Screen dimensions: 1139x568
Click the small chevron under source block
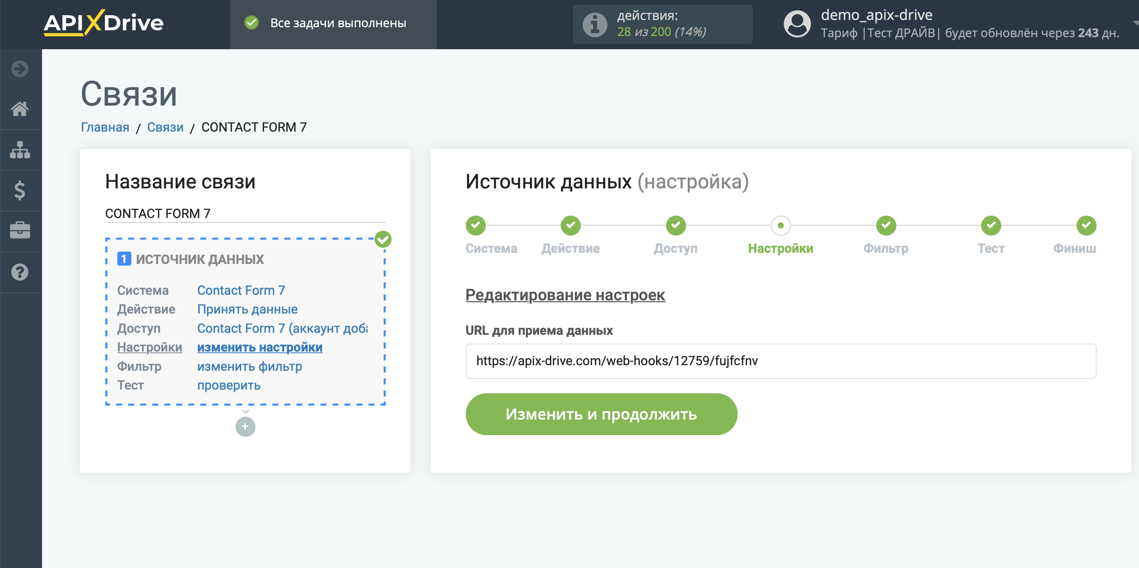coord(246,411)
